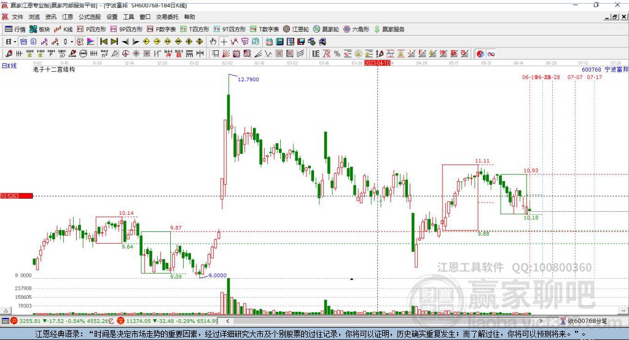
Task: Click the horizontal scrollbar right arrow
Action: (541, 321)
